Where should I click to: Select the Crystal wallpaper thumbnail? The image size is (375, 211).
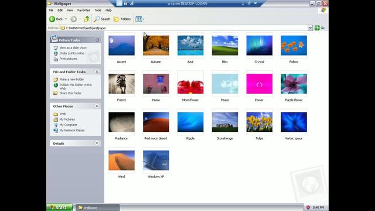[259, 46]
